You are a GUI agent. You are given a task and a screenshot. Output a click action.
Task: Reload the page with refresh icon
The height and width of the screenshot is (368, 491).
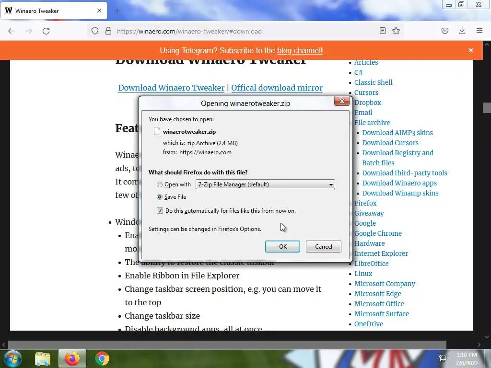[46, 31]
